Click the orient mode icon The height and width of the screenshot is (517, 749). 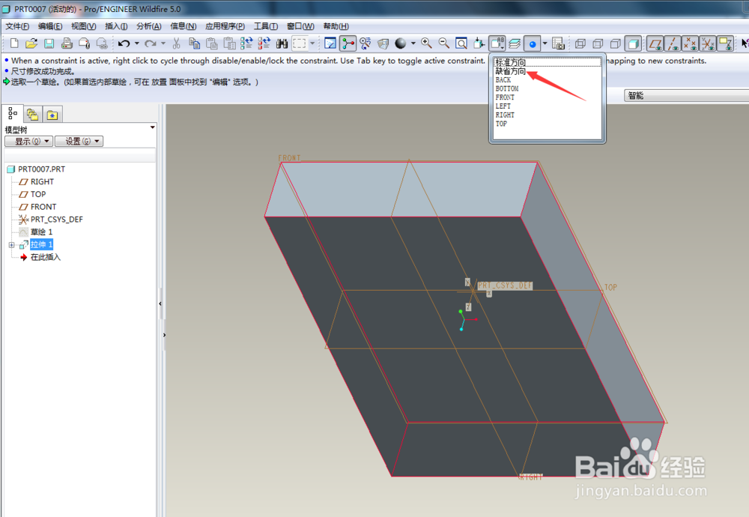pyautogui.click(x=366, y=43)
